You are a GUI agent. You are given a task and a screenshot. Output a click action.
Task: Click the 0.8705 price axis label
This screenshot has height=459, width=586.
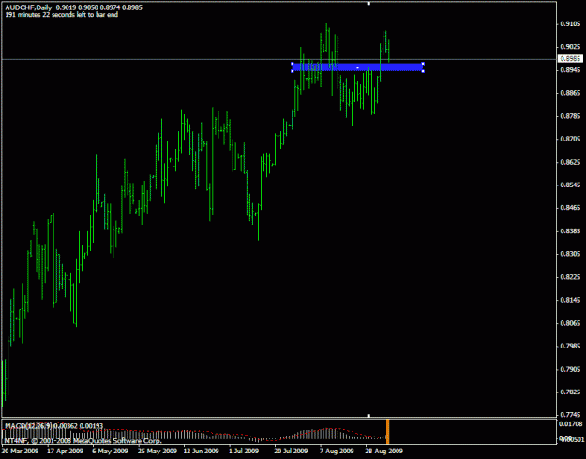(x=570, y=139)
